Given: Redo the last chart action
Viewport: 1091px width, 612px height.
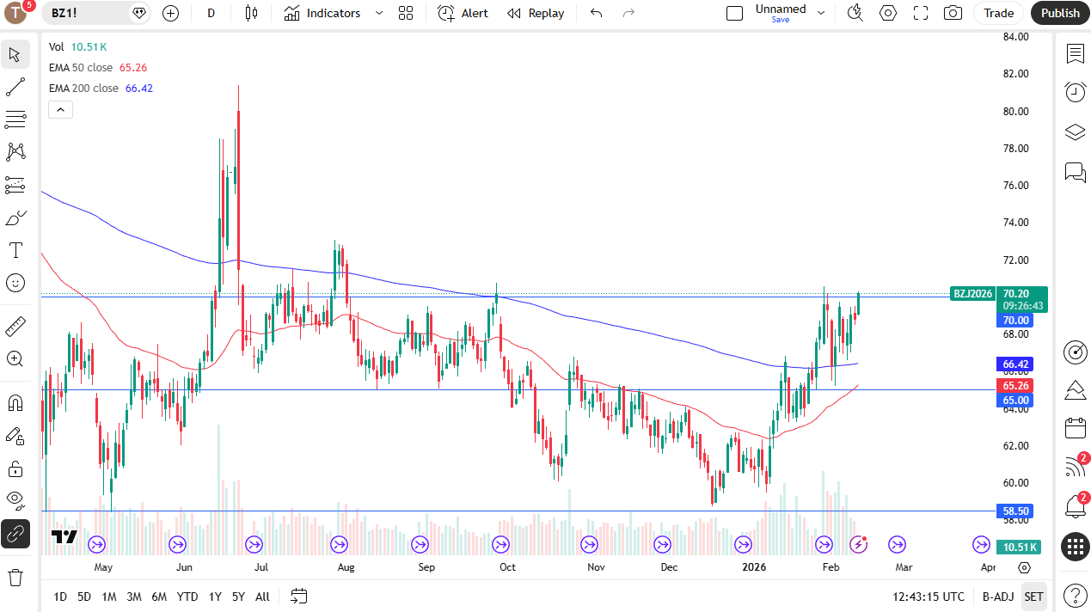Looking at the screenshot, I should coord(628,13).
